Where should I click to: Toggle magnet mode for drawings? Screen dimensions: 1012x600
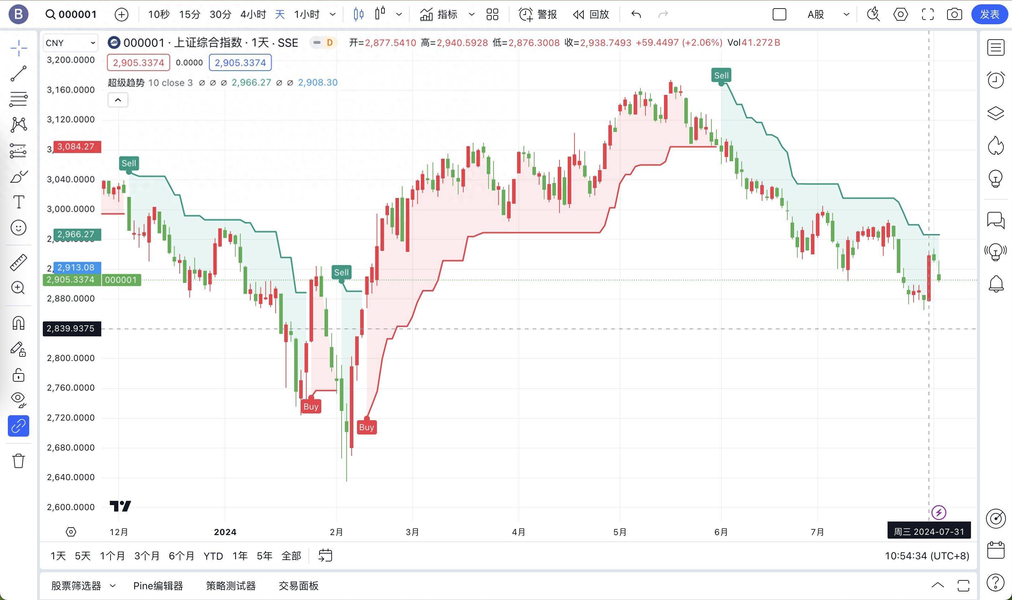[x=19, y=322]
